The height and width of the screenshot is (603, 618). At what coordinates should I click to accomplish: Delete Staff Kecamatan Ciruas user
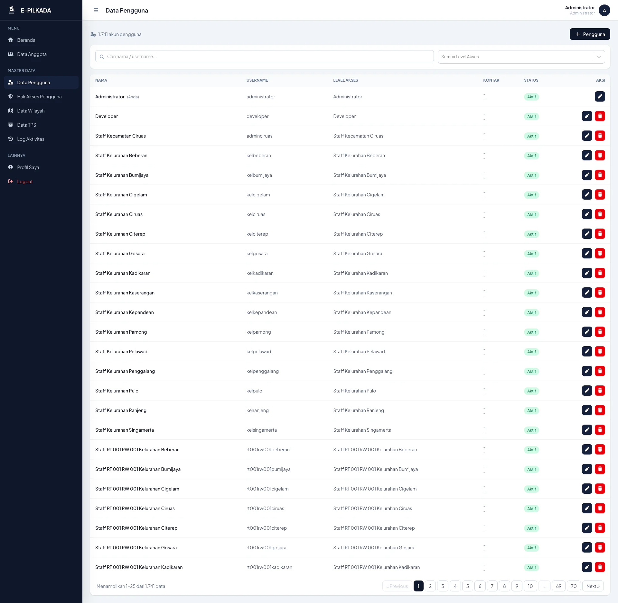[x=600, y=136]
